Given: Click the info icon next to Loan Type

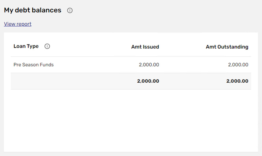Looking at the screenshot, I should [x=47, y=46].
